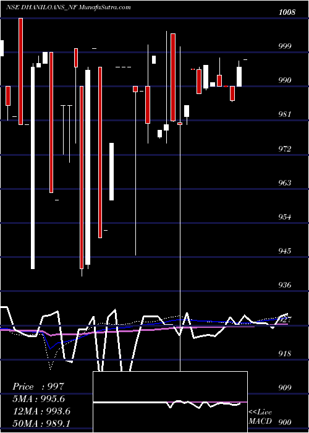Click the 1008 price axis label
The image size is (309, 433).
[287, 12]
